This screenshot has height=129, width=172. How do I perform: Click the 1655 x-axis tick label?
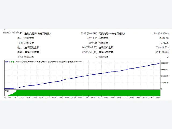point(67,98)
